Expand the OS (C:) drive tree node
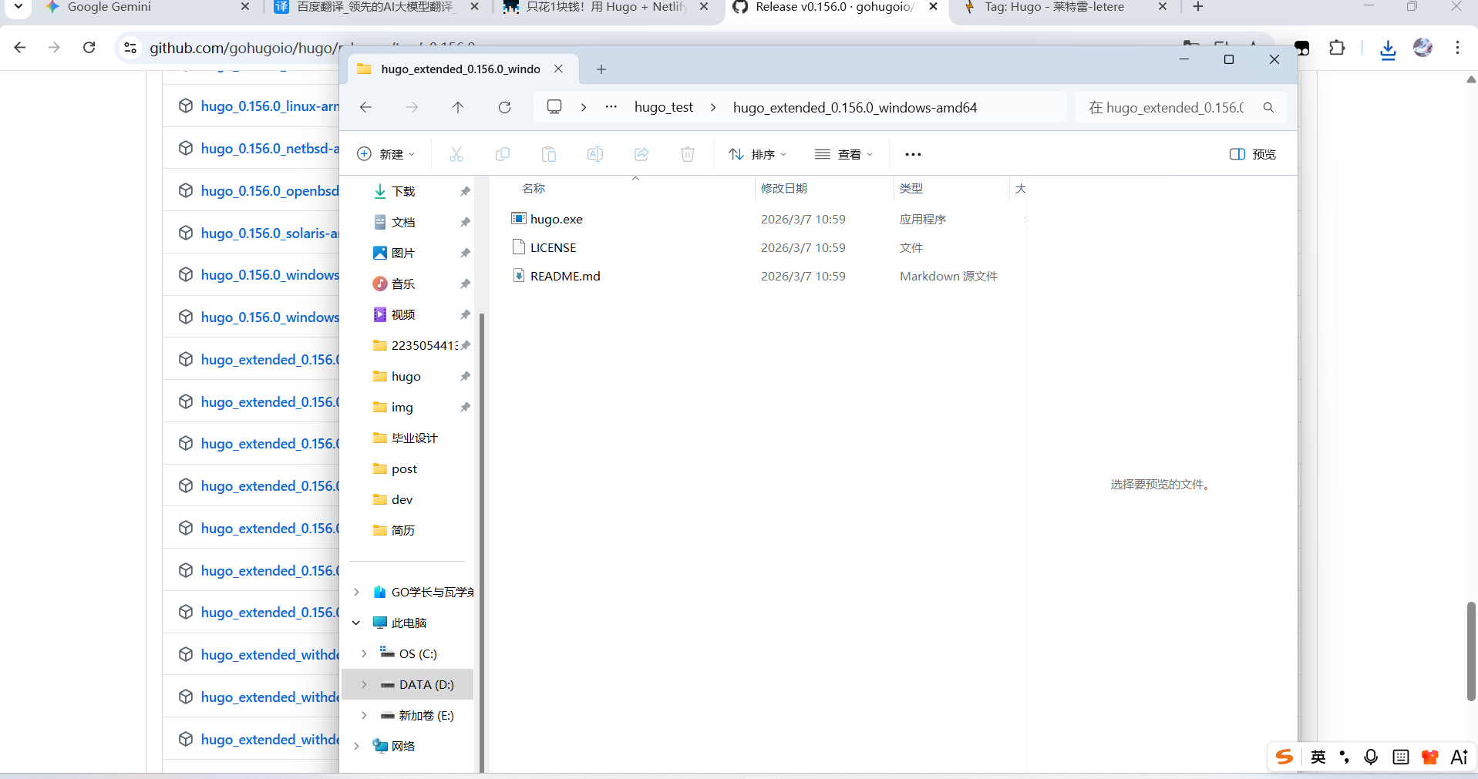 (364, 653)
